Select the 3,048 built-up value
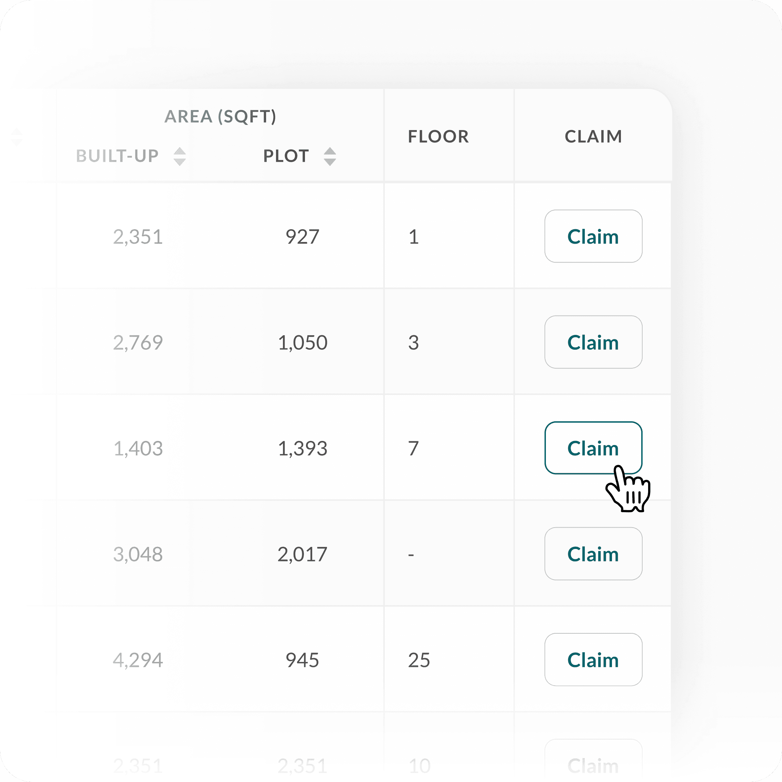 [138, 554]
